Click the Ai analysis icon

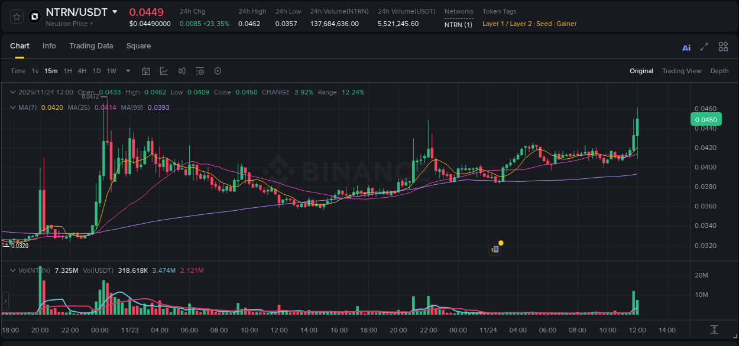686,46
